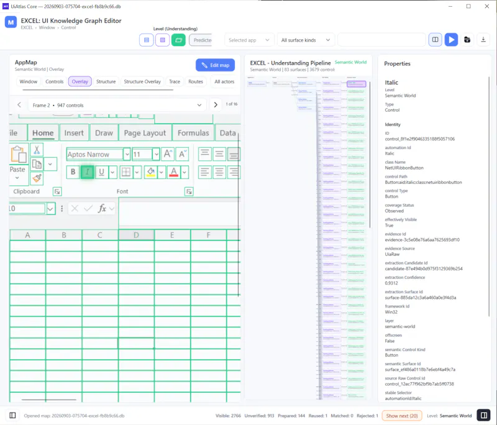Image resolution: width=497 pixels, height=425 pixels.
Task: Expand the Copy options dropdown arrow
Action: [50, 164]
